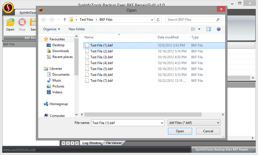Open the Organise dropdown menu

[52, 29]
